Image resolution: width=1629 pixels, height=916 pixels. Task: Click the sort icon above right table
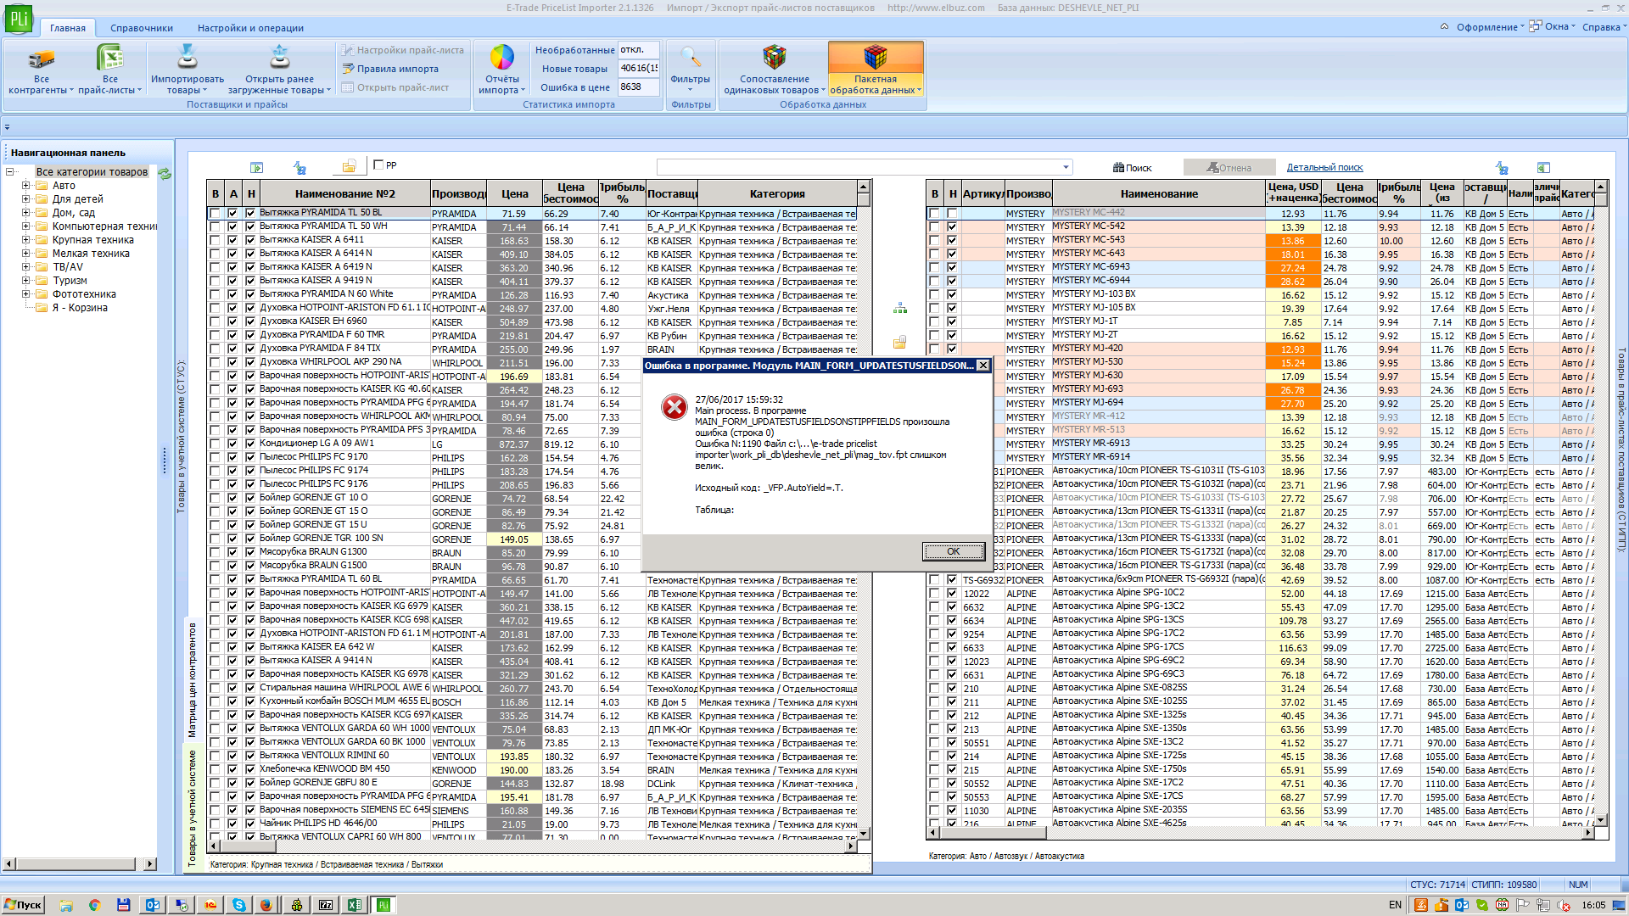(1503, 168)
